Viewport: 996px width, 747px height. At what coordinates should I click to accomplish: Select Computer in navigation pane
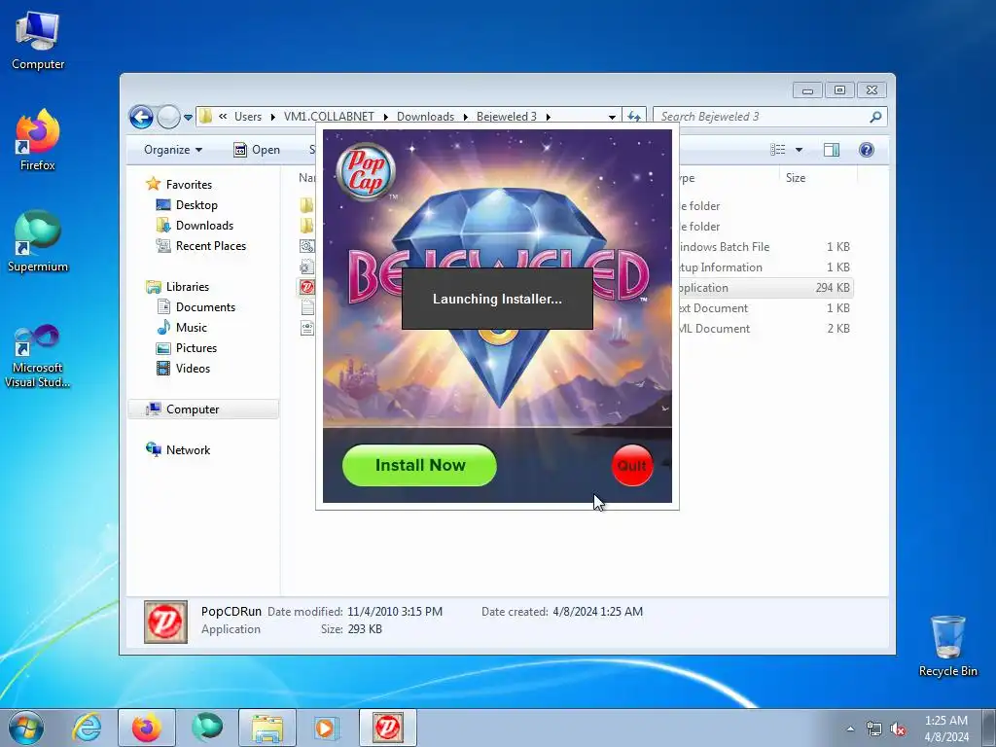tap(203, 409)
